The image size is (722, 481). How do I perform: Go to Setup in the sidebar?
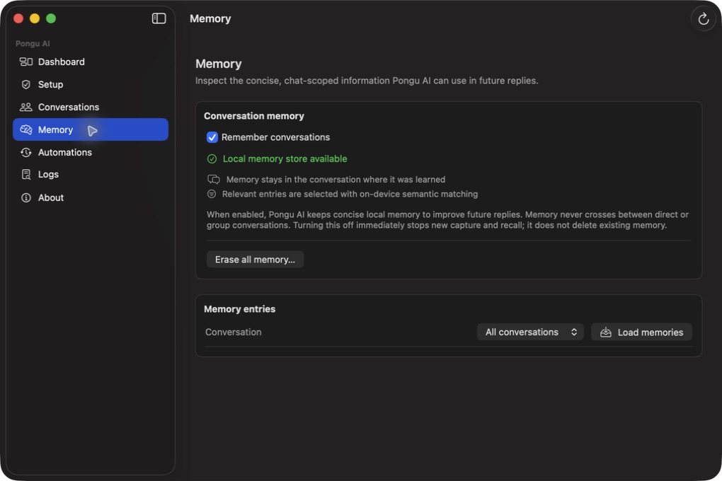coord(91,84)
